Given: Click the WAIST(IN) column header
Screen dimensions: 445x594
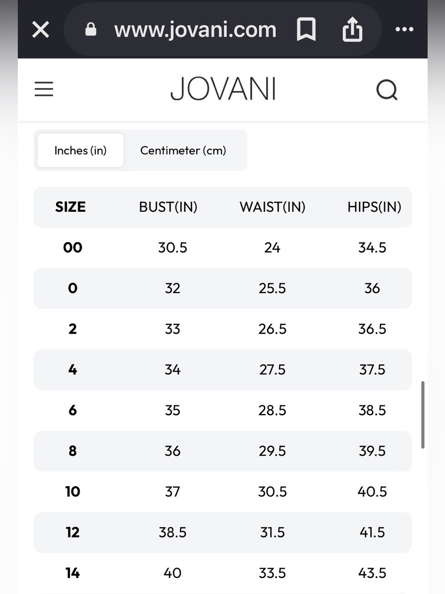Looking at the screenshot, I should [x=273, y=207].
